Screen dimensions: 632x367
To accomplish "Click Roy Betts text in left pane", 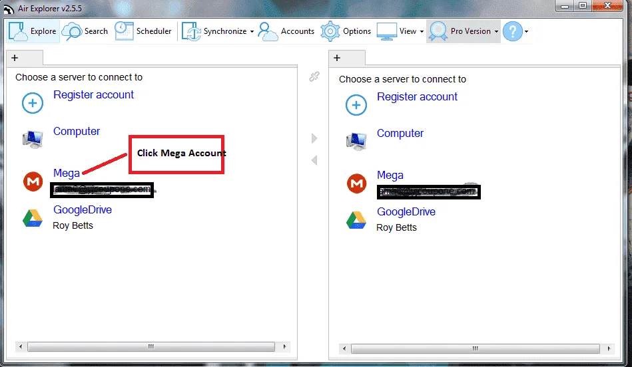I will pos(73,225).
